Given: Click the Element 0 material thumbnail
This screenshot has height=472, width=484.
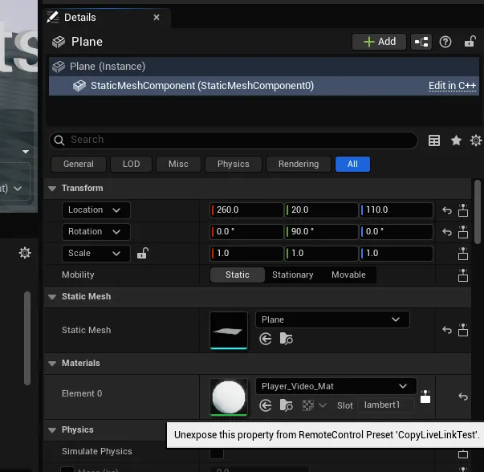Looking at the screenshot, I should coord(229,396).
